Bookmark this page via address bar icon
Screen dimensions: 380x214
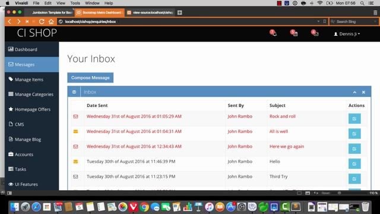pos(325,21)
